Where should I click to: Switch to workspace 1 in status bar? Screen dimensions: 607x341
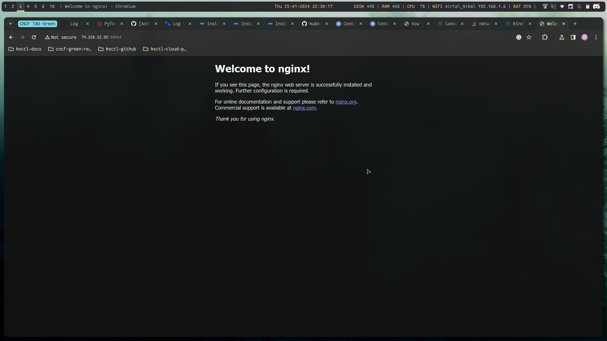[x=5, y=6]
